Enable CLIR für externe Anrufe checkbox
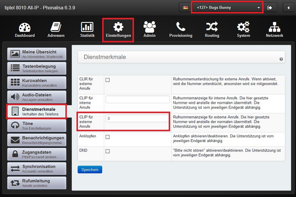This screenshot has width=296, height=197. tap(107, 80)
